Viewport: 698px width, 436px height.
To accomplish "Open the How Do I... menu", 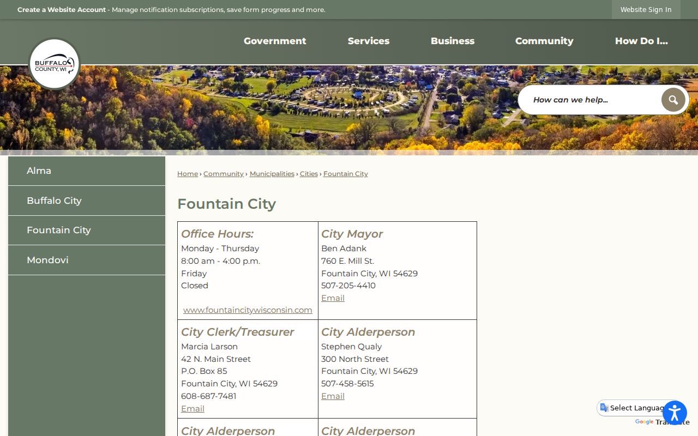I will [641, 41].
